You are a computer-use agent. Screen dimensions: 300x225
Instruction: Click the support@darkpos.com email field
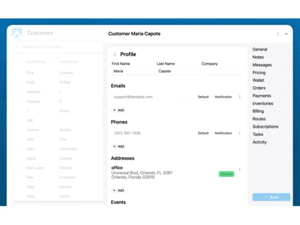[x=152, y=97]
